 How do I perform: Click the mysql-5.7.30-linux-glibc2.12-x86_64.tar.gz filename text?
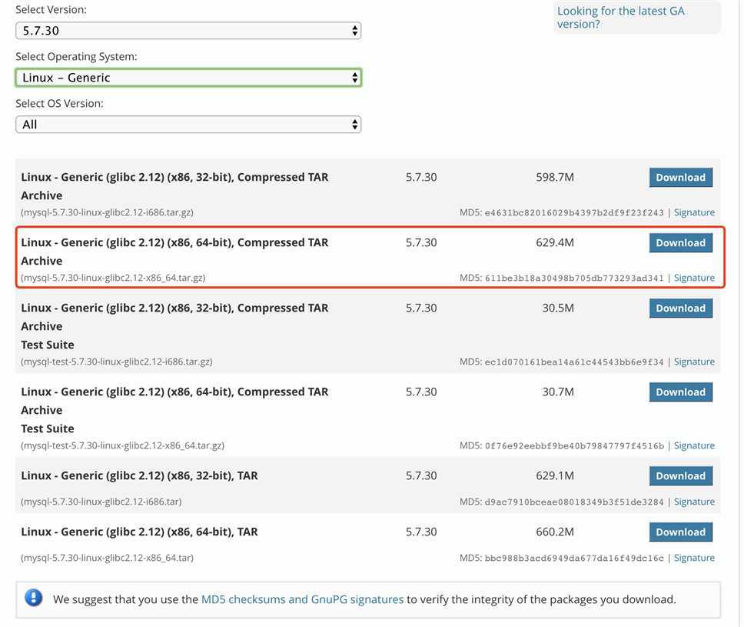click(x=113, y=278)
